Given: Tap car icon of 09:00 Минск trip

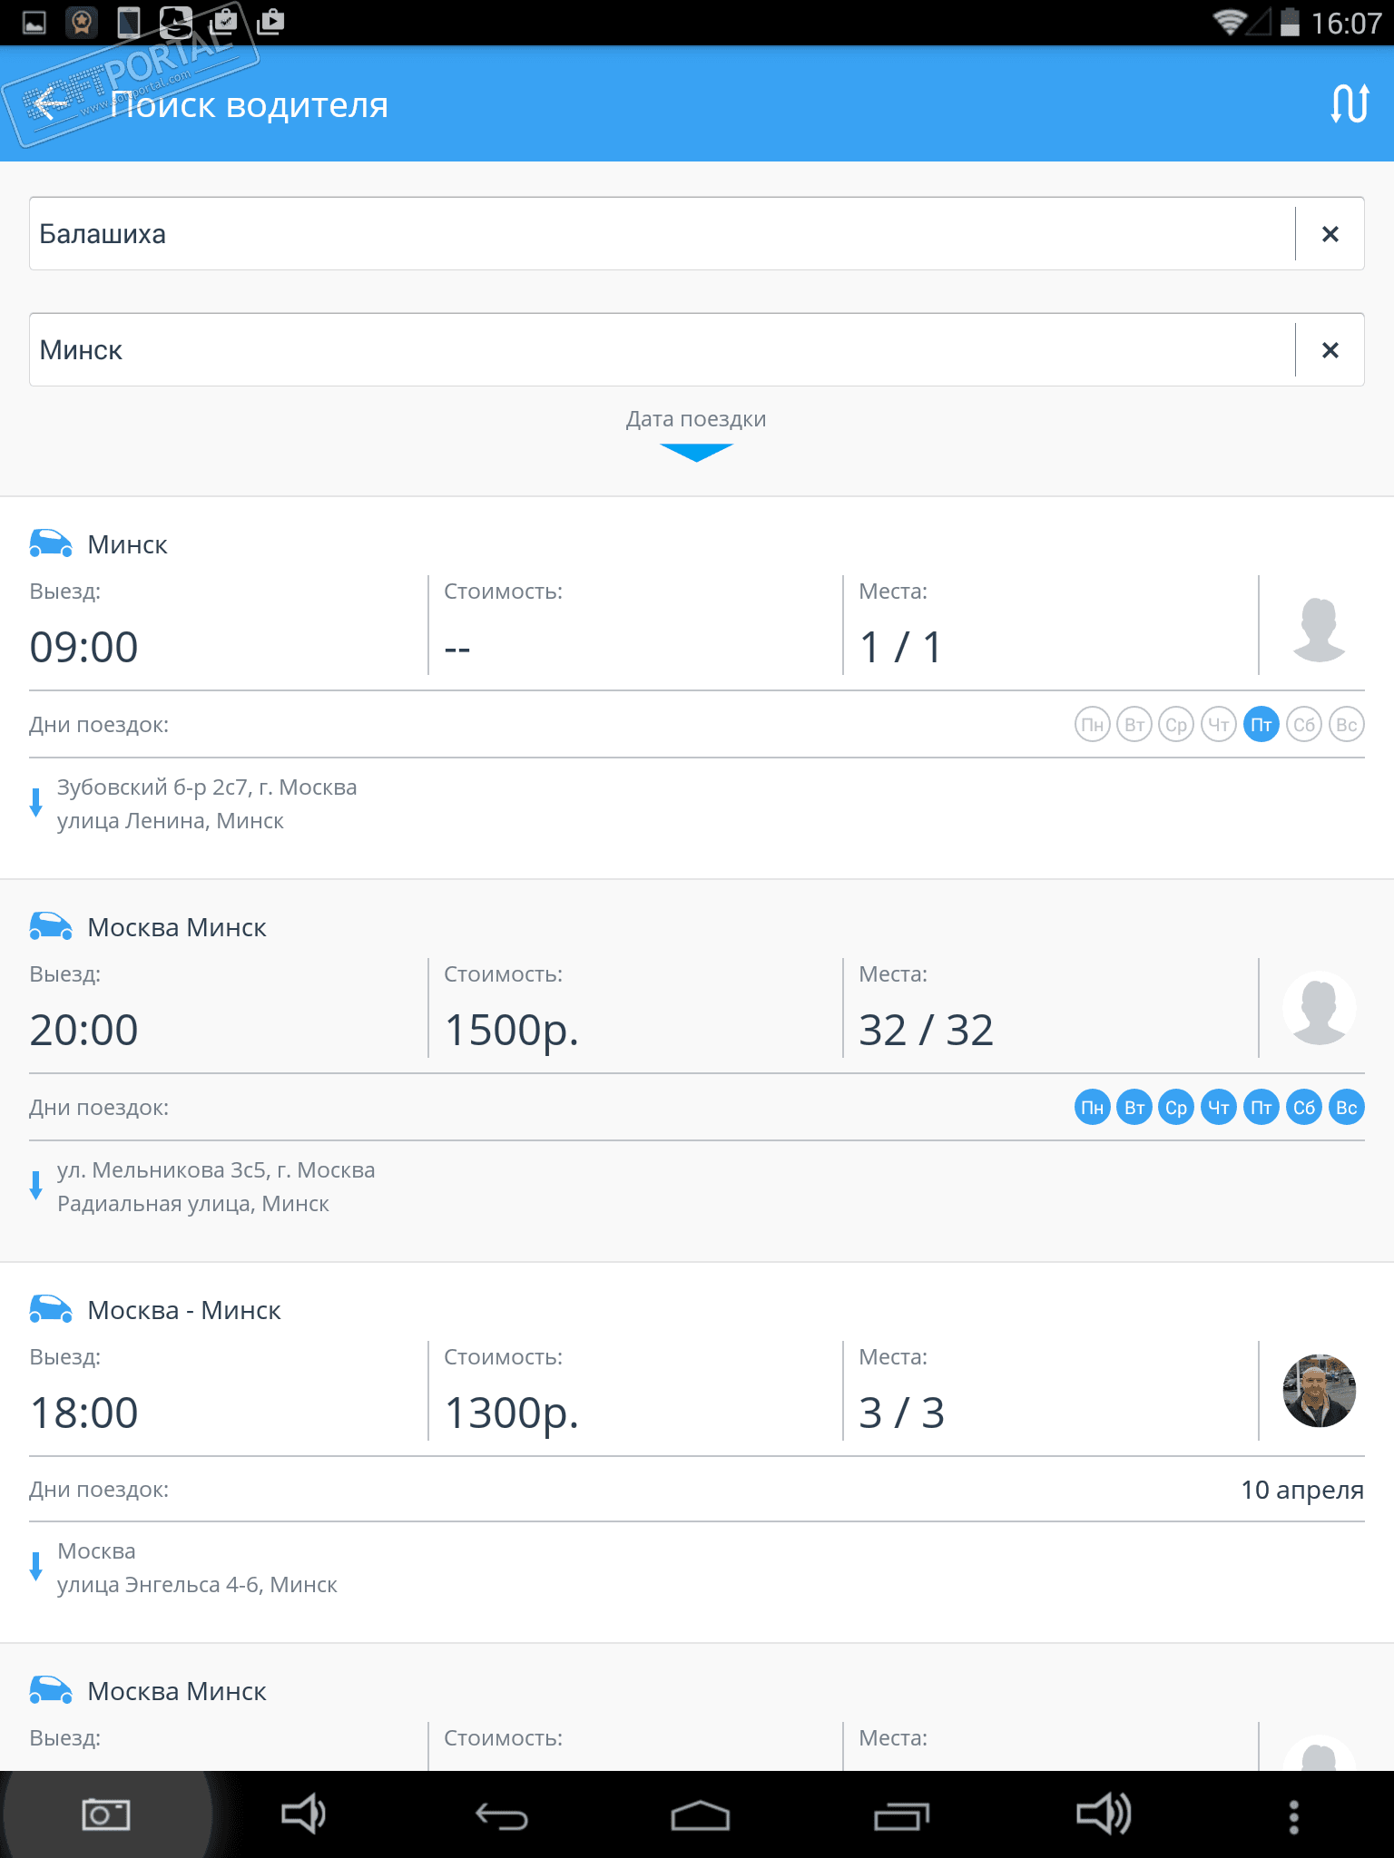Looking at the screenshot, I should click(x=51, y=543).
